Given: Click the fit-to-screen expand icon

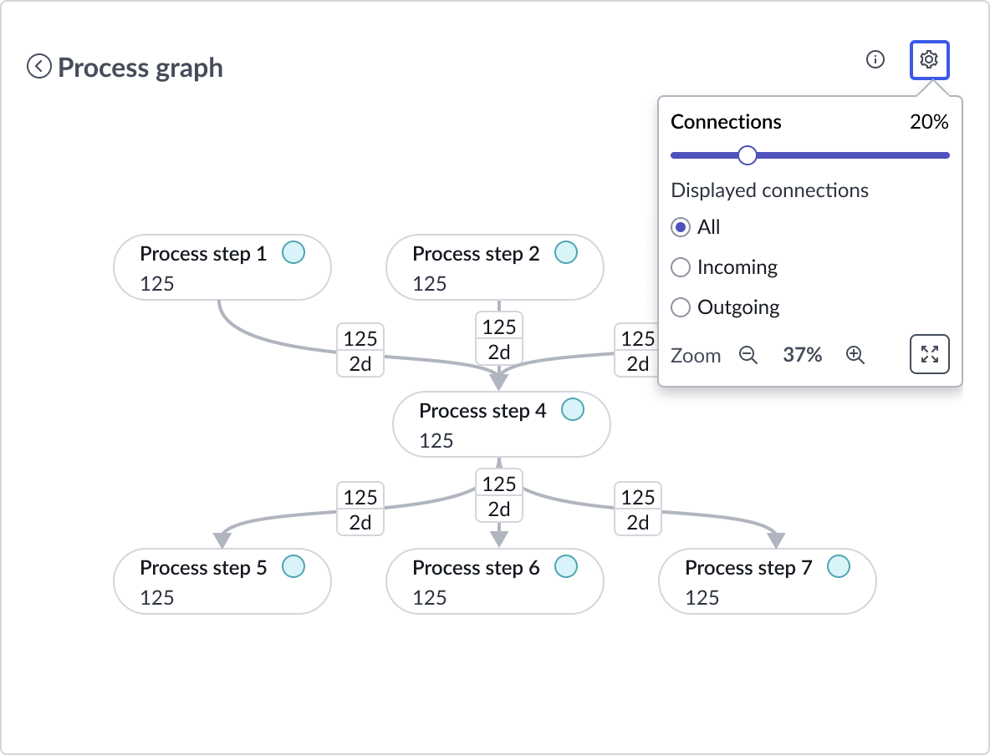Looking at the screenshot, I should tap(929, 354).
